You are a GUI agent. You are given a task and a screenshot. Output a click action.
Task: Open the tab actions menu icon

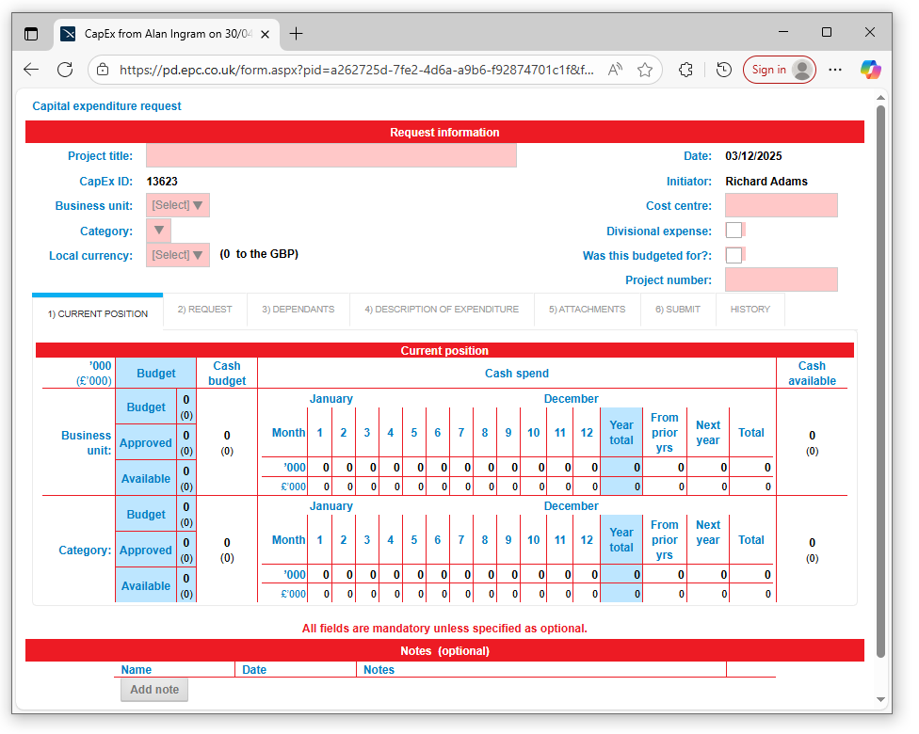point(31,34)
